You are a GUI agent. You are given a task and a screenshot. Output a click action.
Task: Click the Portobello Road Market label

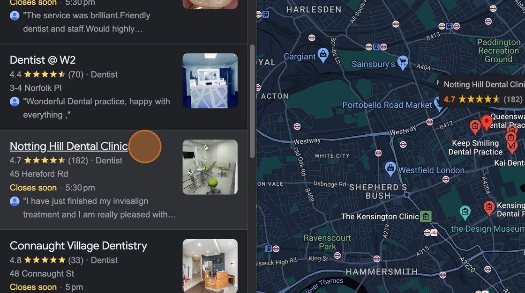[x=387, y=105]
